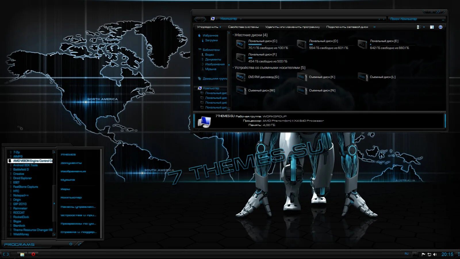Open AMD VISION Engine Control Center entry
This screenshot has width=460, height=259.
click(30, 161)
